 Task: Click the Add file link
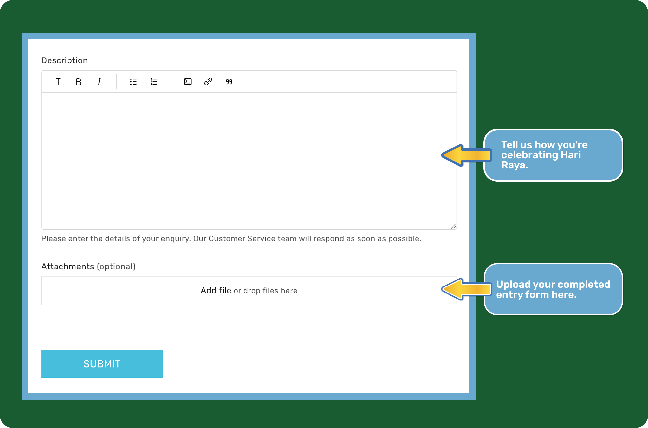click(216, 290)
